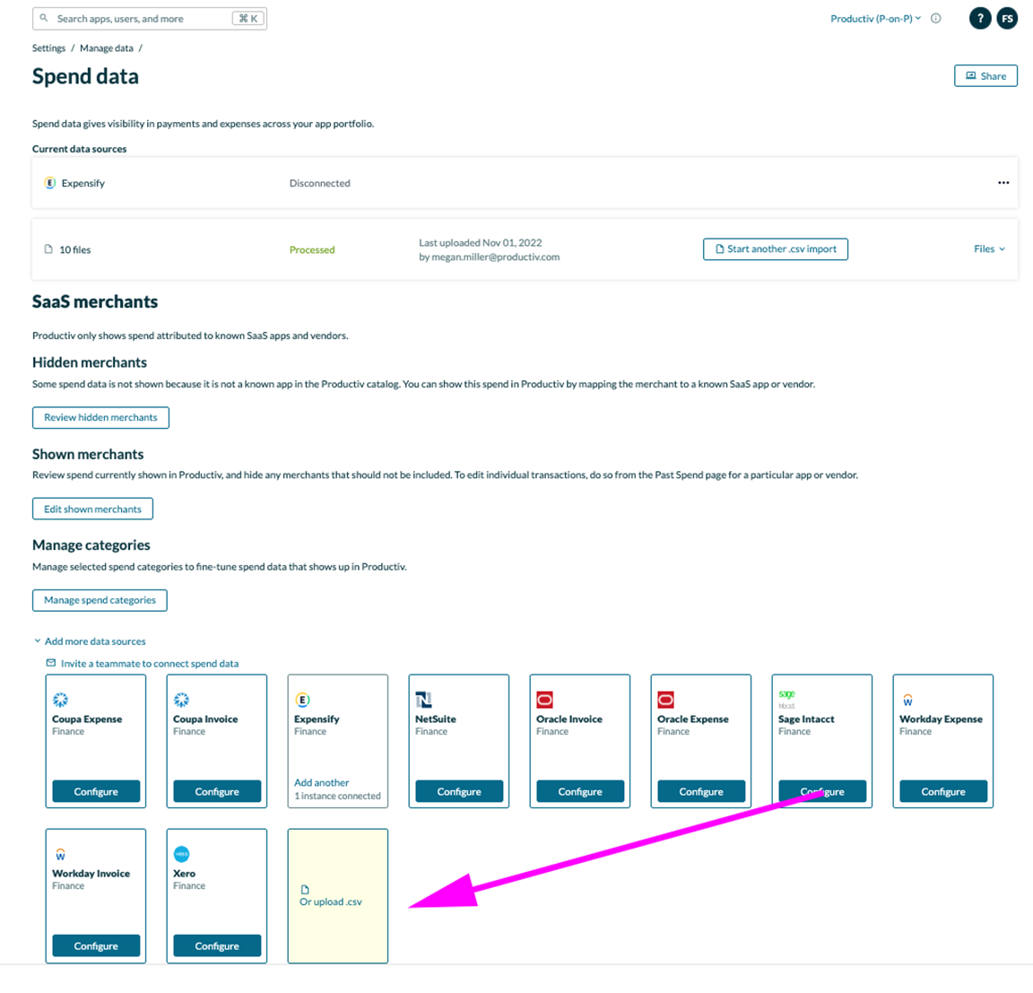Image resolution: width=1033 pixels, height=993 pixels.
Task: Configure the Sage Intacct source
Action: pyautogui.click(x=822, y=791)
